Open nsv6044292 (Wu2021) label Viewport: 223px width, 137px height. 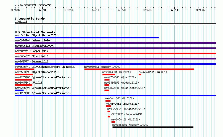[x=153, y=72]
